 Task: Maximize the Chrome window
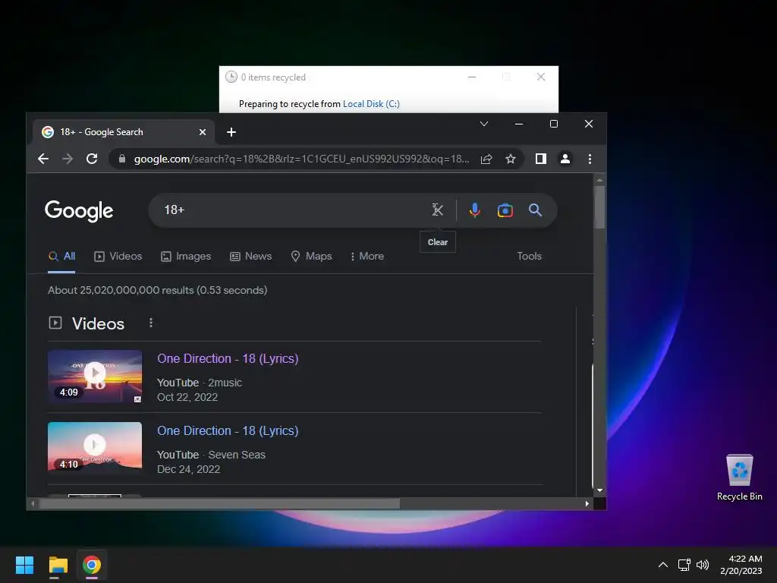click(x=553, y=124)
